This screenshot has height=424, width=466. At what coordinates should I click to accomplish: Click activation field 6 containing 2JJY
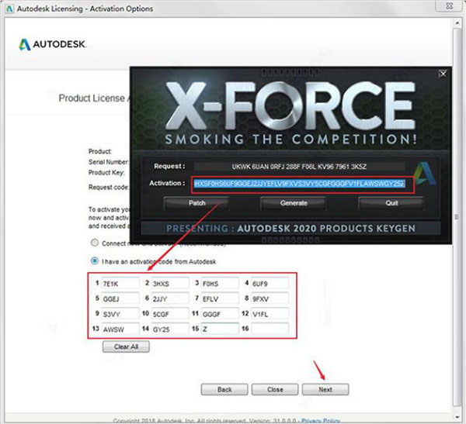coord(170,298)
